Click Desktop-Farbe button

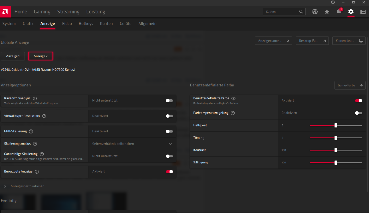312,41
